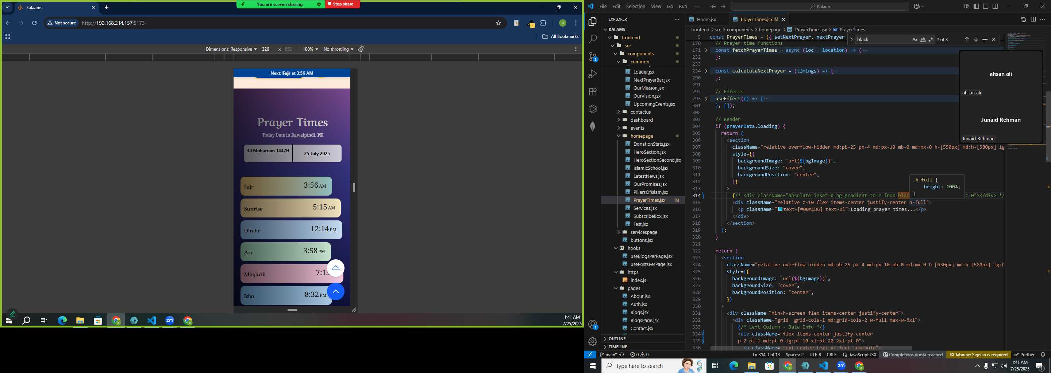
Task: Click the blue scroll-to-top button
Action: coord(336,291)
